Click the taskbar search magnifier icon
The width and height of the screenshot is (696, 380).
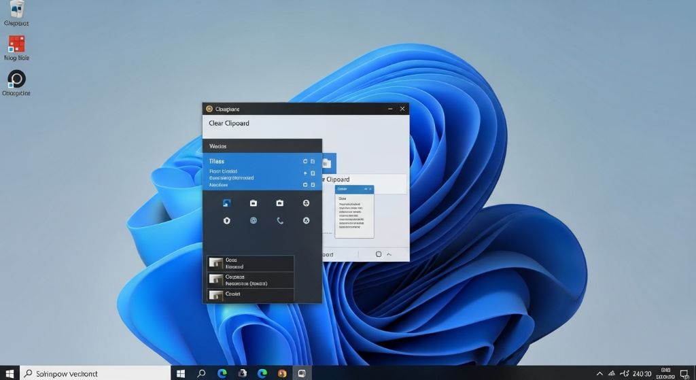[x=201, y=373]
